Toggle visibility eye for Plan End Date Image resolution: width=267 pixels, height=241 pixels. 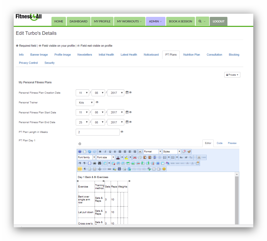[130, 122]
